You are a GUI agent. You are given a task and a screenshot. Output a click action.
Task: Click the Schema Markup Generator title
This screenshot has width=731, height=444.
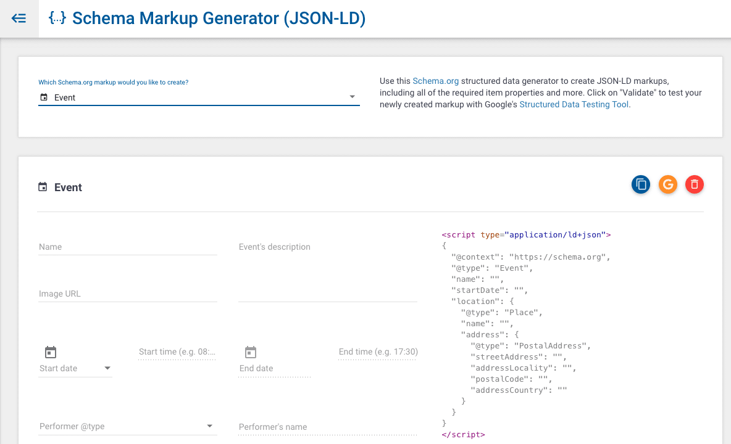tap(219, 18)
